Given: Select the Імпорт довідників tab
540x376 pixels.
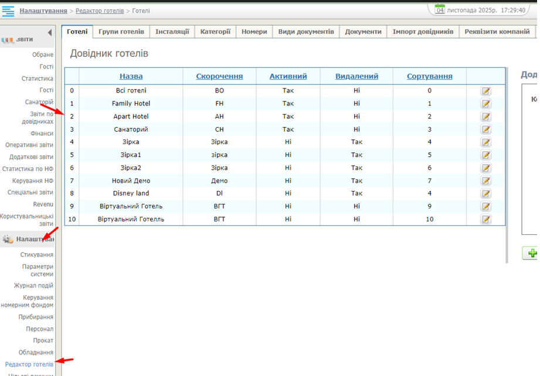Looking at the screenshot, I should click(423, 32).
